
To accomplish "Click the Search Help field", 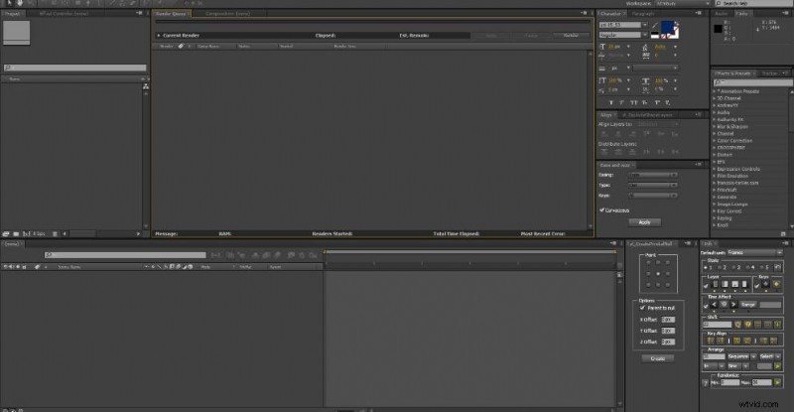I will [759, 4].
